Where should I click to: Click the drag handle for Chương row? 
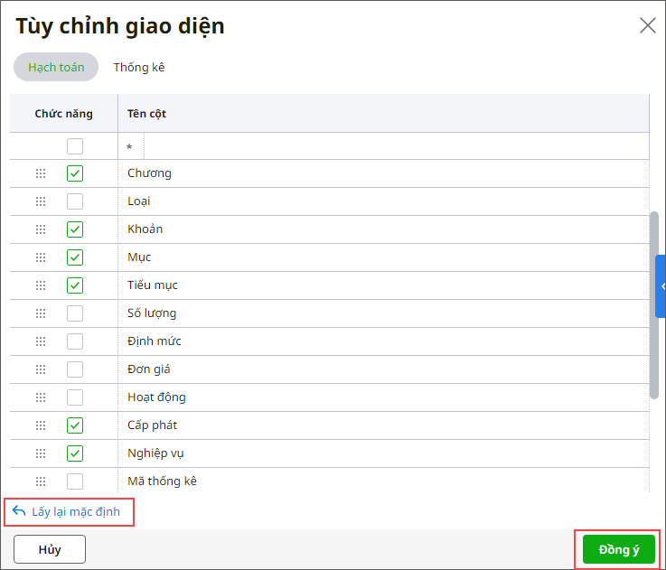pos(41,173)
